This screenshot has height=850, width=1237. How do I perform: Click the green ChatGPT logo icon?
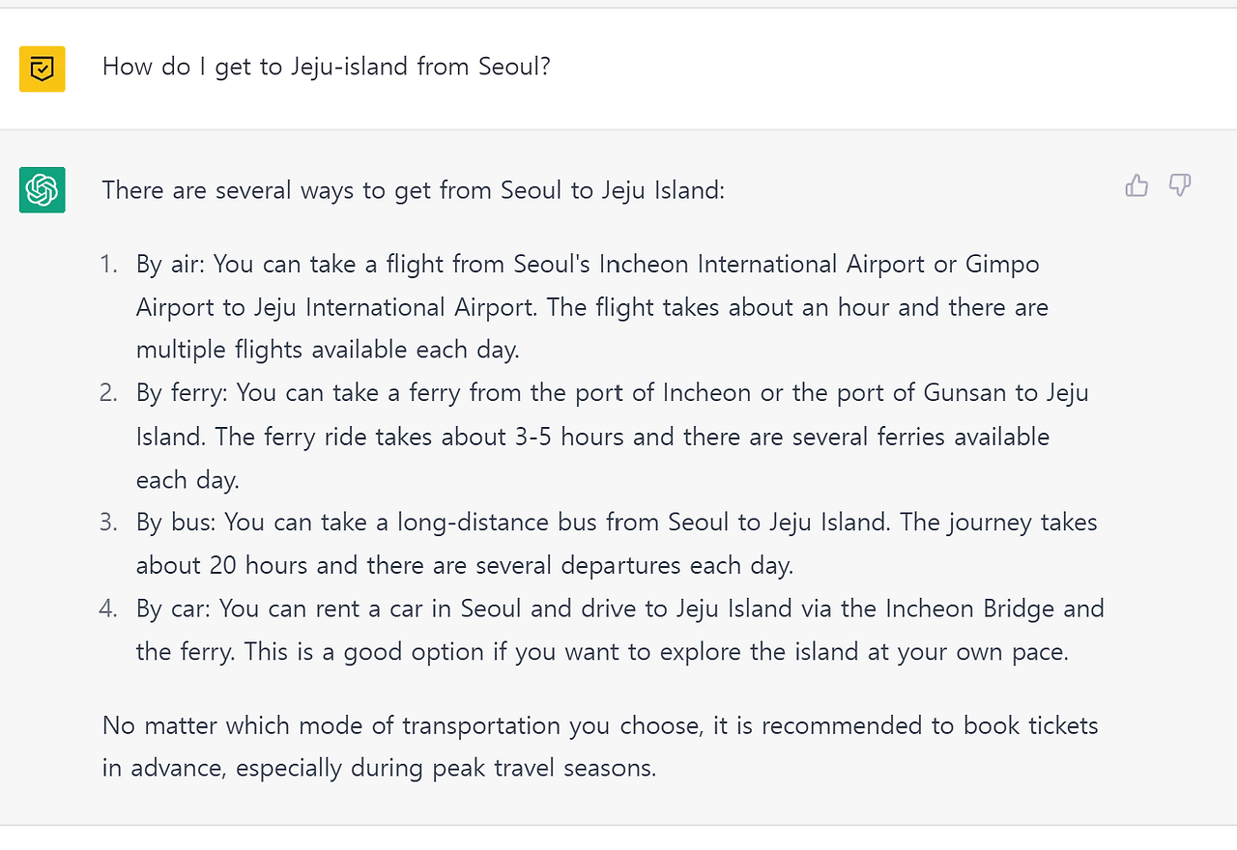43,189
